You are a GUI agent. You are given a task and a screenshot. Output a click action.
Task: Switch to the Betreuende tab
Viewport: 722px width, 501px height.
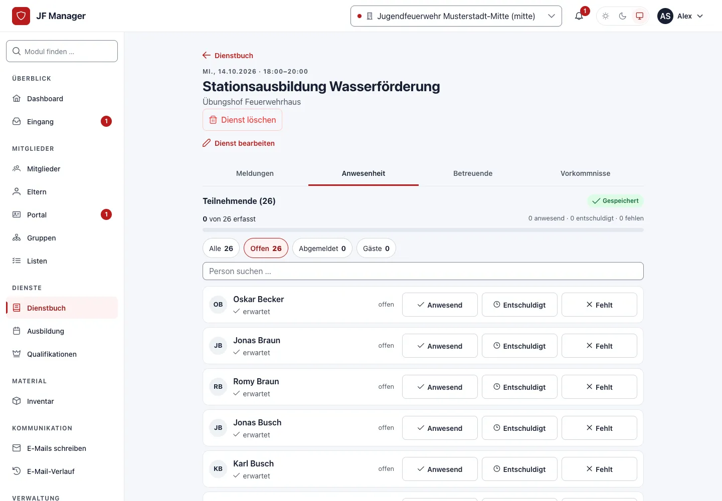pyautogui.click(x=473, y=173)
